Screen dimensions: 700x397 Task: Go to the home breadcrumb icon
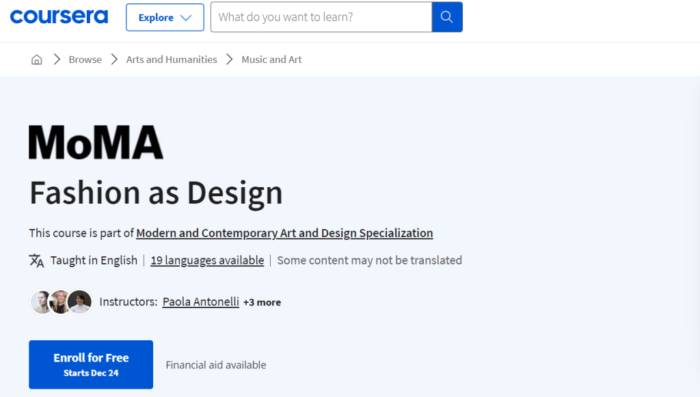pos(37,59)
